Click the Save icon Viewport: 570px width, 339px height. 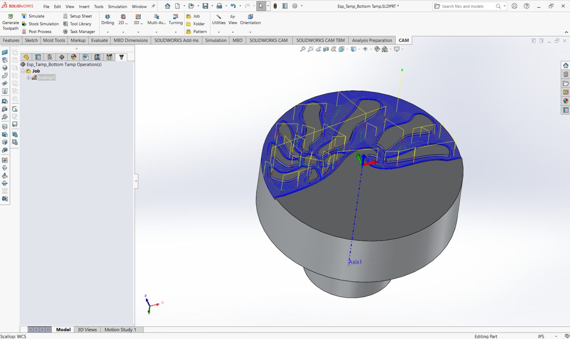point(205,6)
